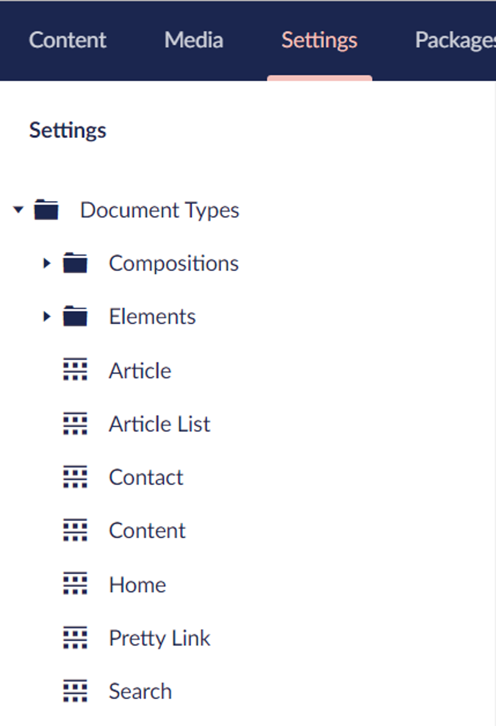This screenshot has height=726, width=496.
Task: Click the Home document type icon
Action: 75,584
